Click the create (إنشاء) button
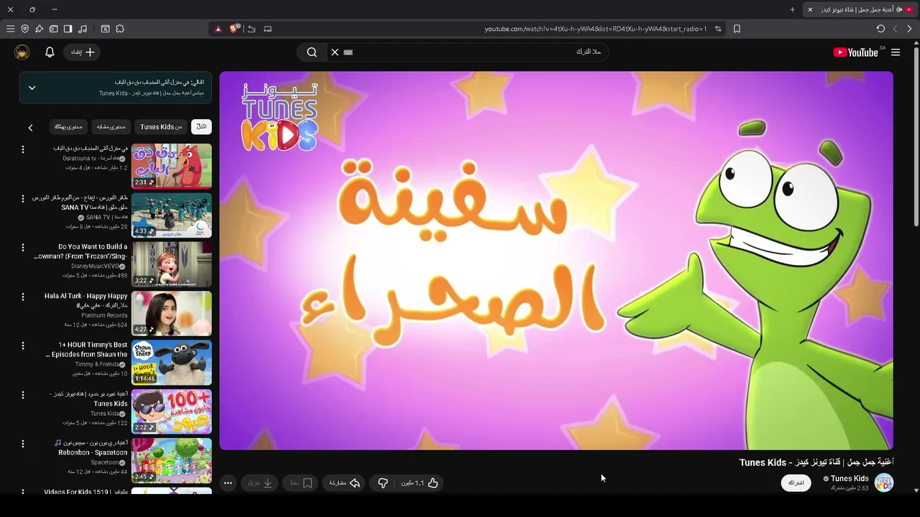Screen dimensions: 920x517 tap(83, 52)
